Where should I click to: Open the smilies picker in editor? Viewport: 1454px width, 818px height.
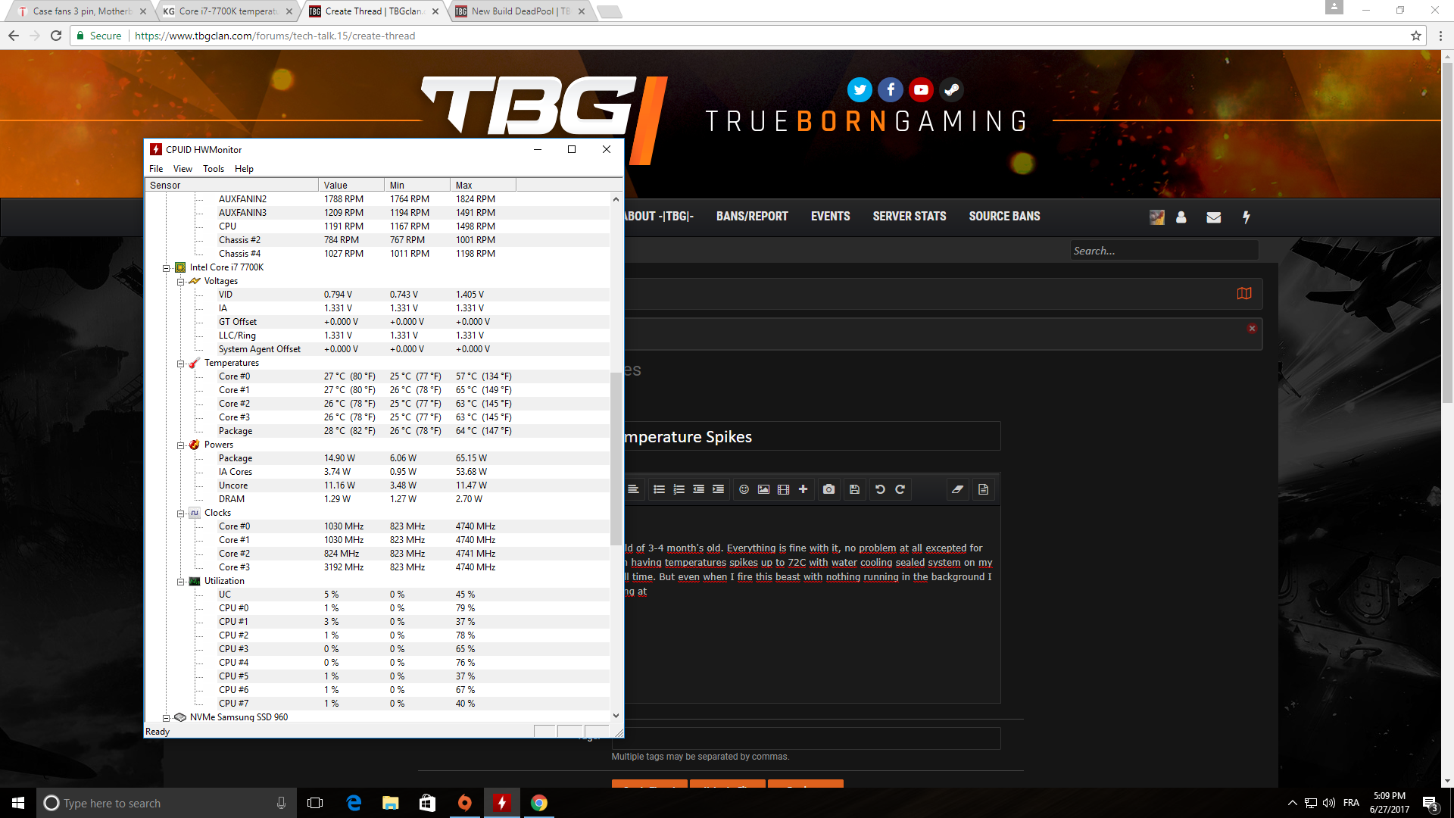tap(744, 489)
